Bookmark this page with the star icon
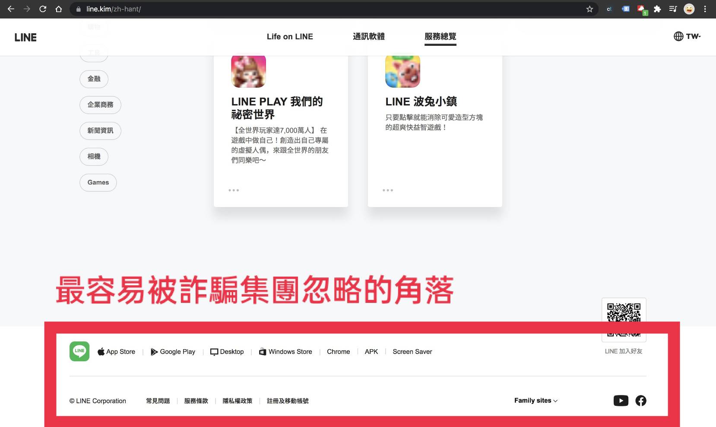The image size is (716, 427). pyautogui.click(x=589, y=9)
